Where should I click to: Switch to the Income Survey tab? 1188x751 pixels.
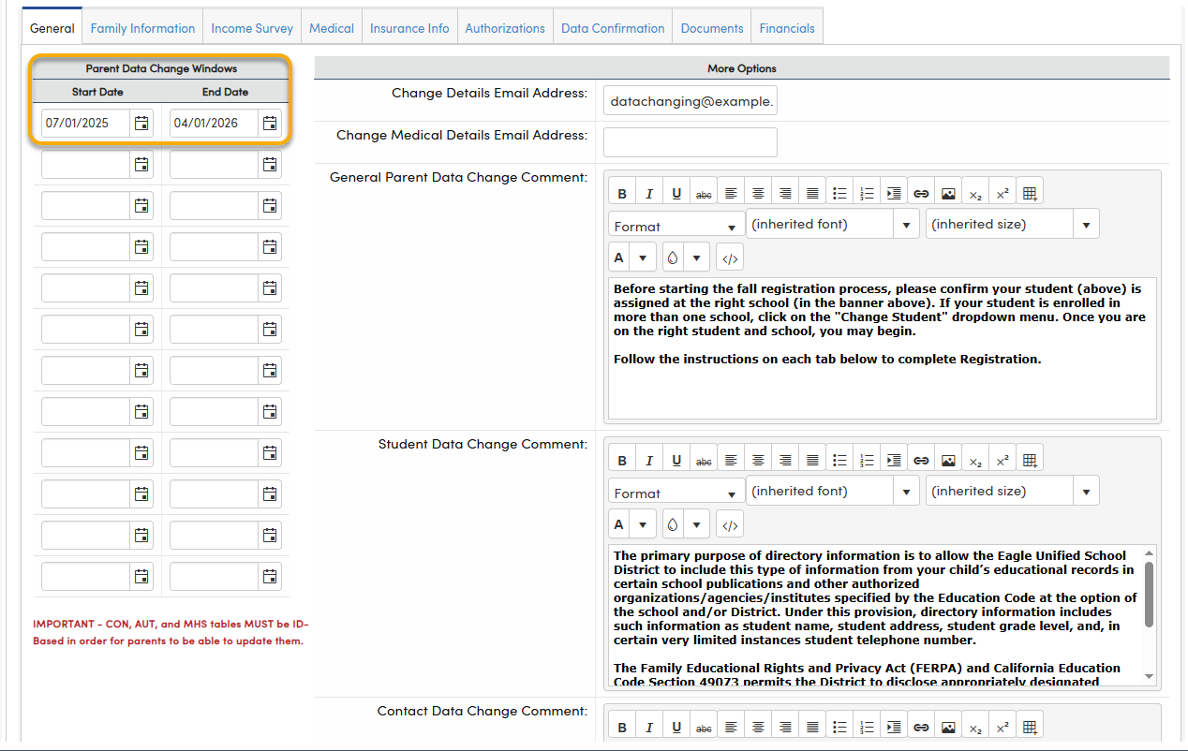[252, 28]
